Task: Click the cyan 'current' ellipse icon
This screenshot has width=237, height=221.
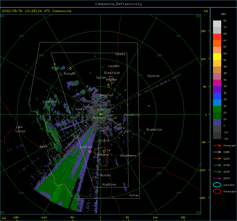Action: coord(217,185)
